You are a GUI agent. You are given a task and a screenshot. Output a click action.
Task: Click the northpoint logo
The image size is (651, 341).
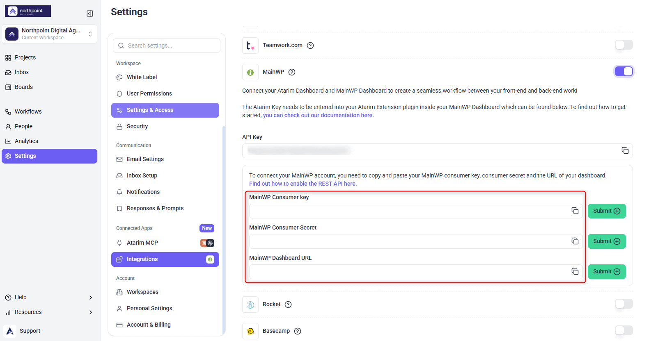[x=28, y=11]
